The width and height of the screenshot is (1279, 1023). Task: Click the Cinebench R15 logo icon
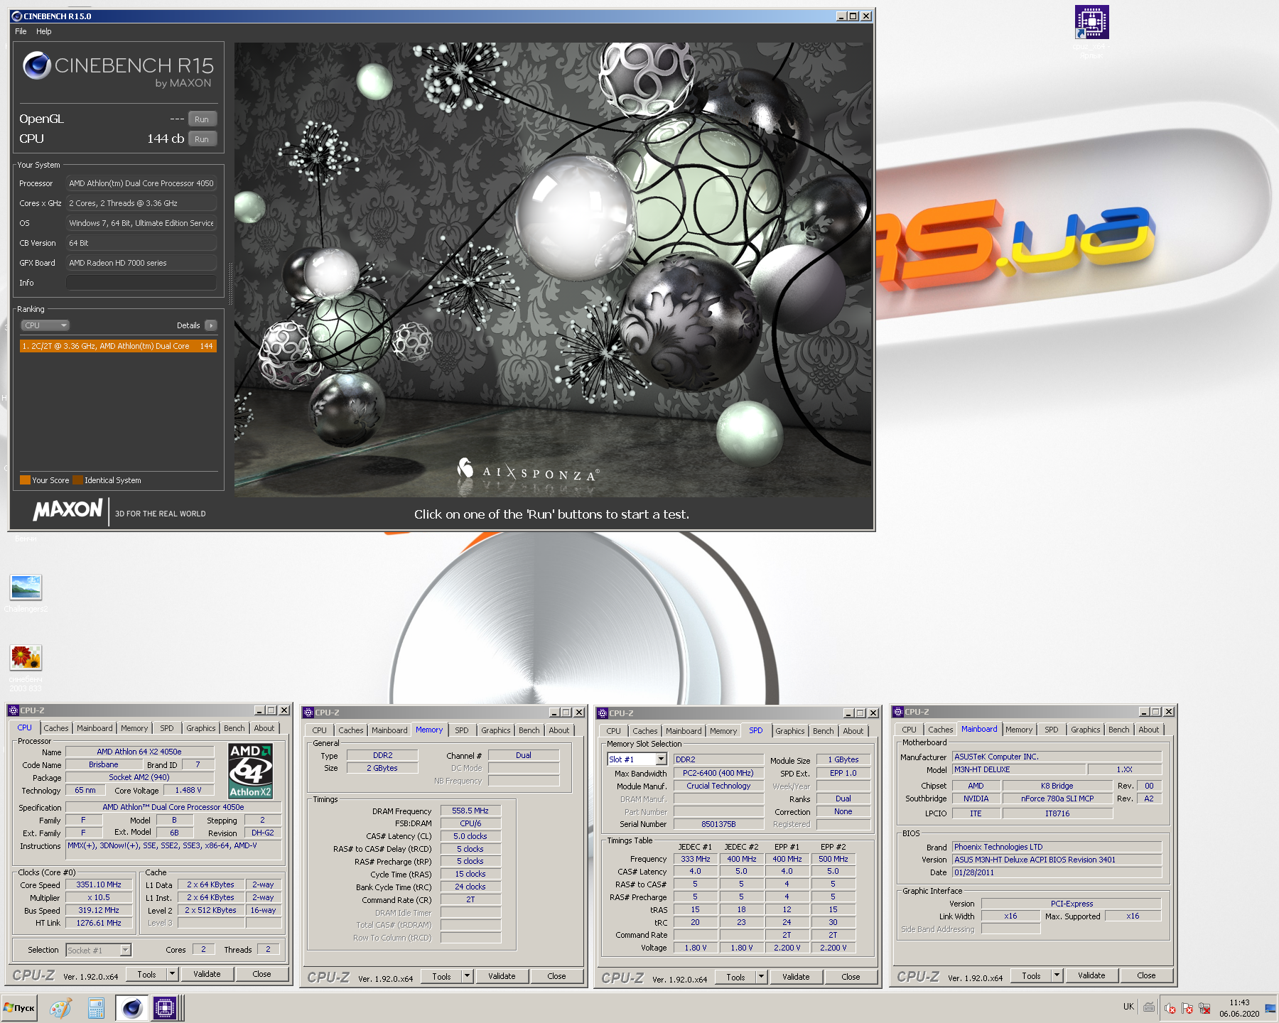coord(36,65)
